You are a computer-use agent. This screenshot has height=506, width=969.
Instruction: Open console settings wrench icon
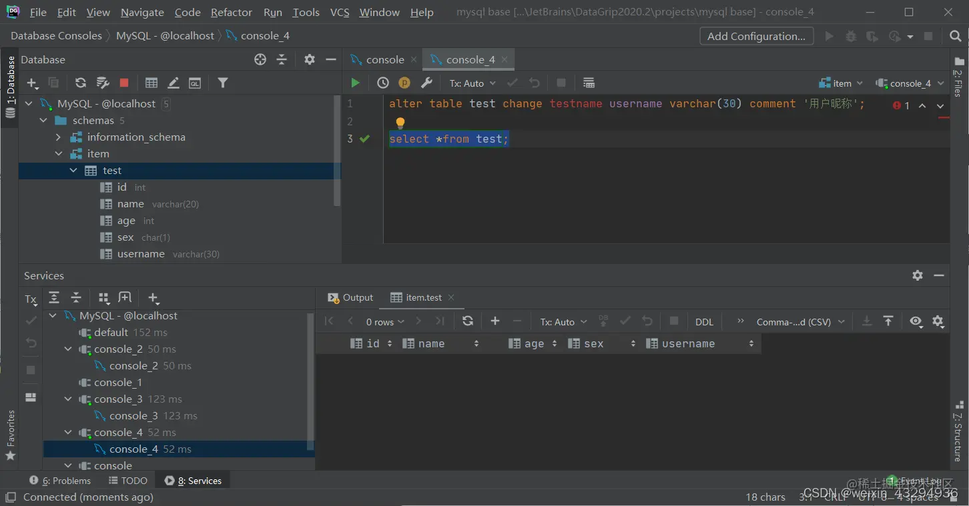coord(426,83)
